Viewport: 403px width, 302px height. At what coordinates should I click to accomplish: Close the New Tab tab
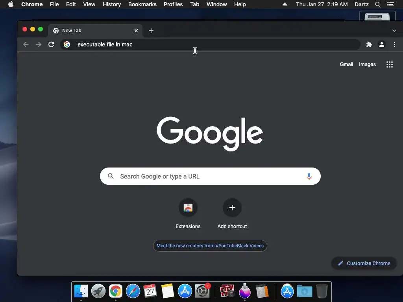pos(136,31)
